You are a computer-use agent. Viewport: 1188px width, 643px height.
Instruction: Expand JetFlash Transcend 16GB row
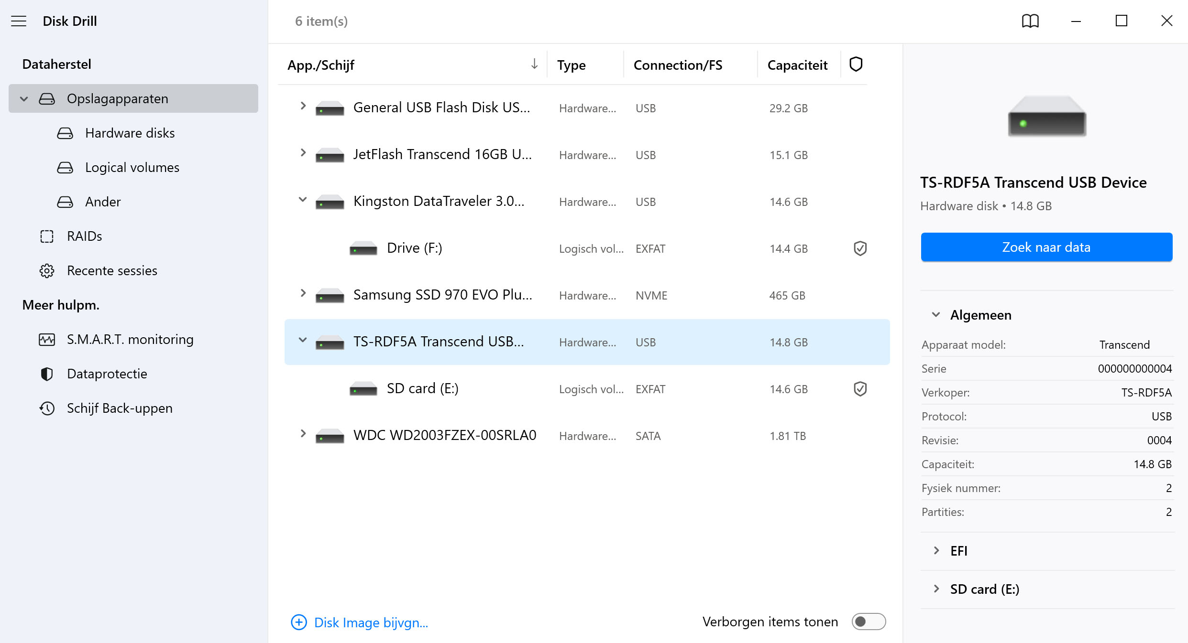(302, 152)
